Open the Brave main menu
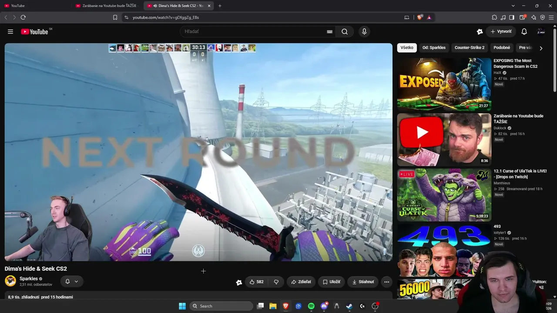The height and width of the screenshot is (313, 557). [x=551, y=17]
